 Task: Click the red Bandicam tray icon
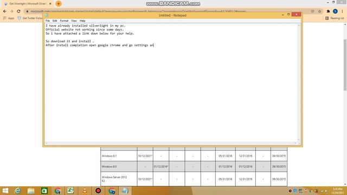click(290, 191)
